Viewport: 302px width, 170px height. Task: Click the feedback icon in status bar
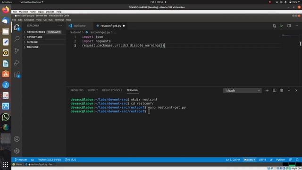pos(290,160)
